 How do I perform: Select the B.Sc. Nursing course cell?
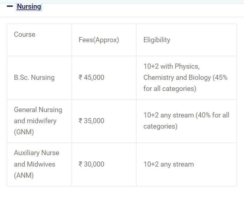coord(34,77)
